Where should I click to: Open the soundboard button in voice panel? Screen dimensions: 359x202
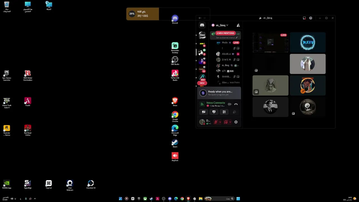click(234, 112)
